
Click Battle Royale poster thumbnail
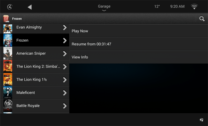pyautogui.click(x=8, y=106)
